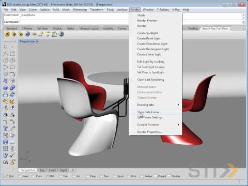Switch to the Standard toolbar tab
The height and width of the screenshot is (186, 248).
tap(12, 28)
